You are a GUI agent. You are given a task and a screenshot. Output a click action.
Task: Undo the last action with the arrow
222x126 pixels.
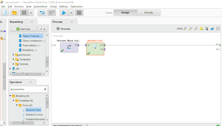tap(42, 13)
